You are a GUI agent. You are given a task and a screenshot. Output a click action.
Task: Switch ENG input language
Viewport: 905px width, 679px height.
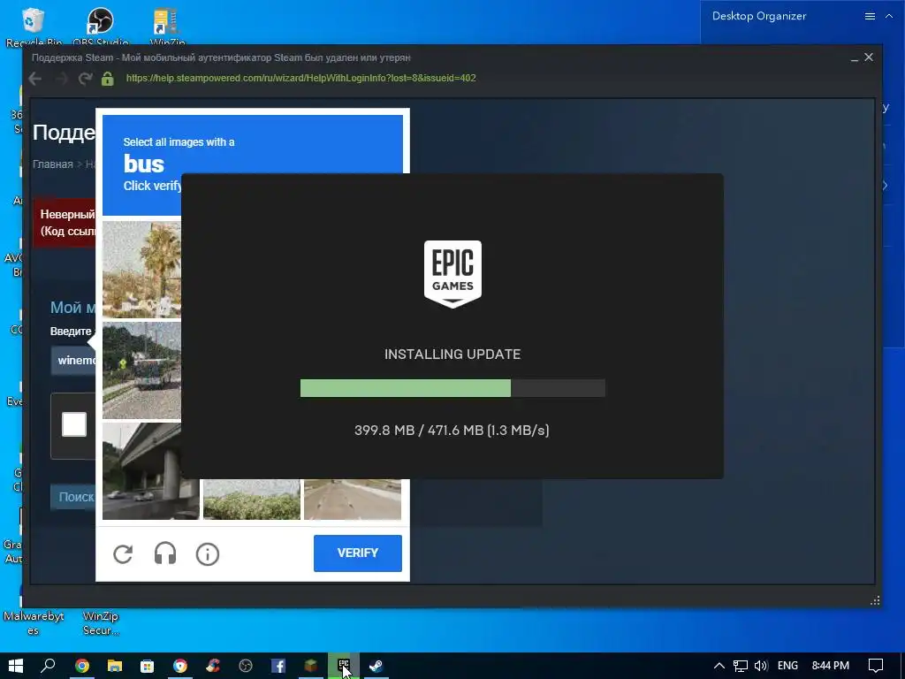pyautogui.click(x=787, y=666)
